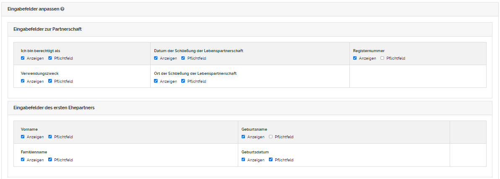Viewport: 500px width, 179px height.
Task: Uncheck Pflichtfeld for Ich bin berechtigt als
Action: 50,58
